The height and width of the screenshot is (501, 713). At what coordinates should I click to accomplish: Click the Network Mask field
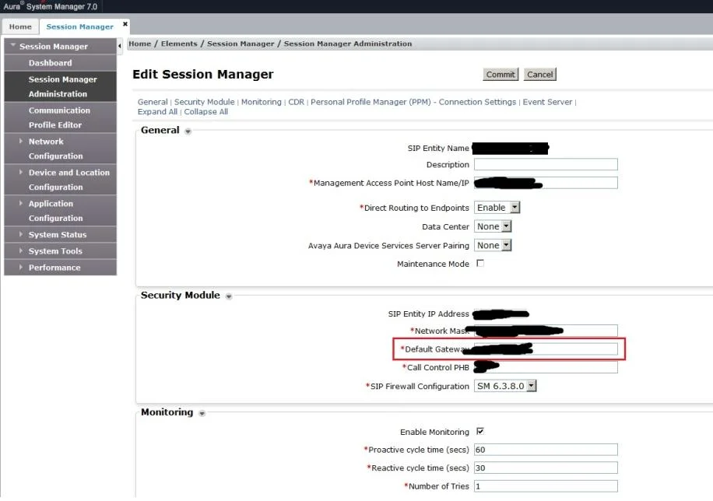pyautogui.click(x=546, y=331)
